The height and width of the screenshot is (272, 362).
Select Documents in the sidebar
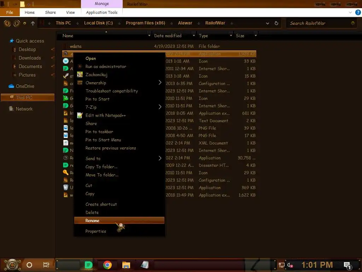(x=30, y=66)
